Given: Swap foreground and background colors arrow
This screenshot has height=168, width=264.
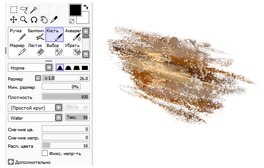Looking at the screenshot, I should 86,7.
